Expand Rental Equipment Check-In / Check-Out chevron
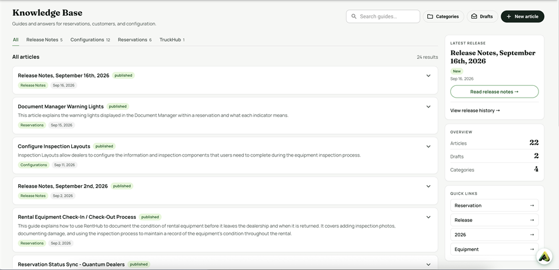559x270 pixels. (428, 217)
